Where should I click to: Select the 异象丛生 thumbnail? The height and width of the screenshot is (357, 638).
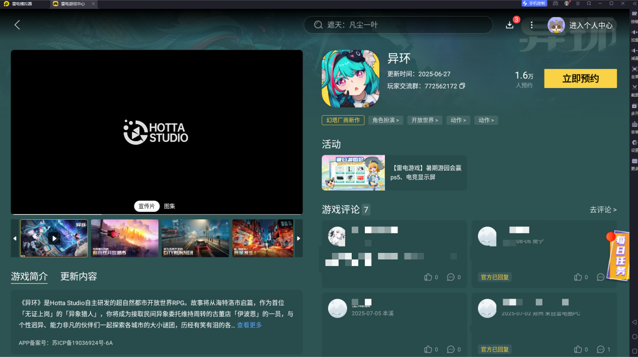click(263, 238)
